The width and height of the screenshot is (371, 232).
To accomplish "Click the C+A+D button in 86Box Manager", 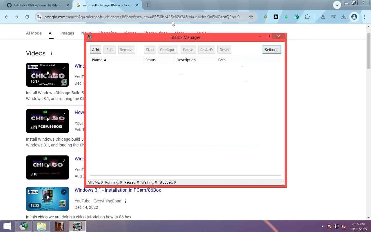I will [x=206, y=50].
